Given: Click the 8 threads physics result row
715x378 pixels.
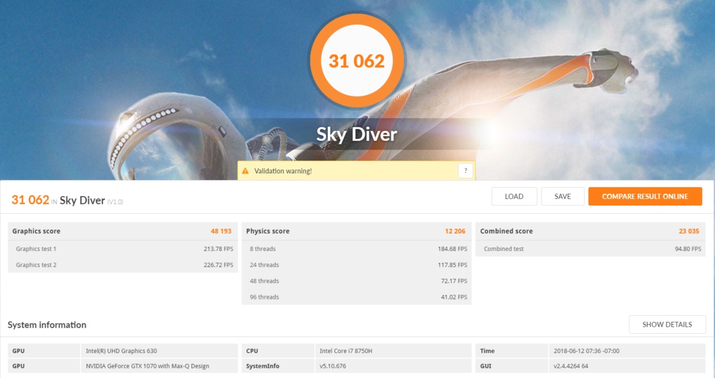Looking at the screenshot, I should point(357,249).
